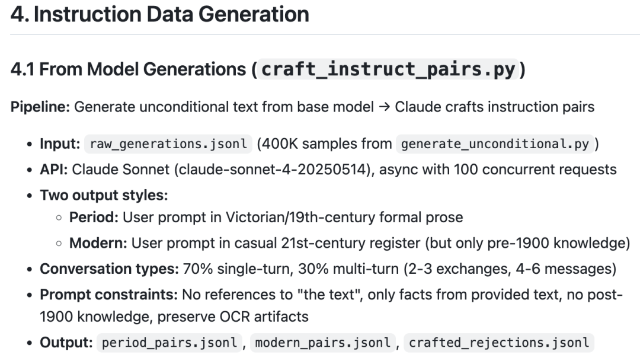This screenshot has height=358, width=640.
Task: Click the generate_unconditional.py code snippet
Action: click(495, 144)
